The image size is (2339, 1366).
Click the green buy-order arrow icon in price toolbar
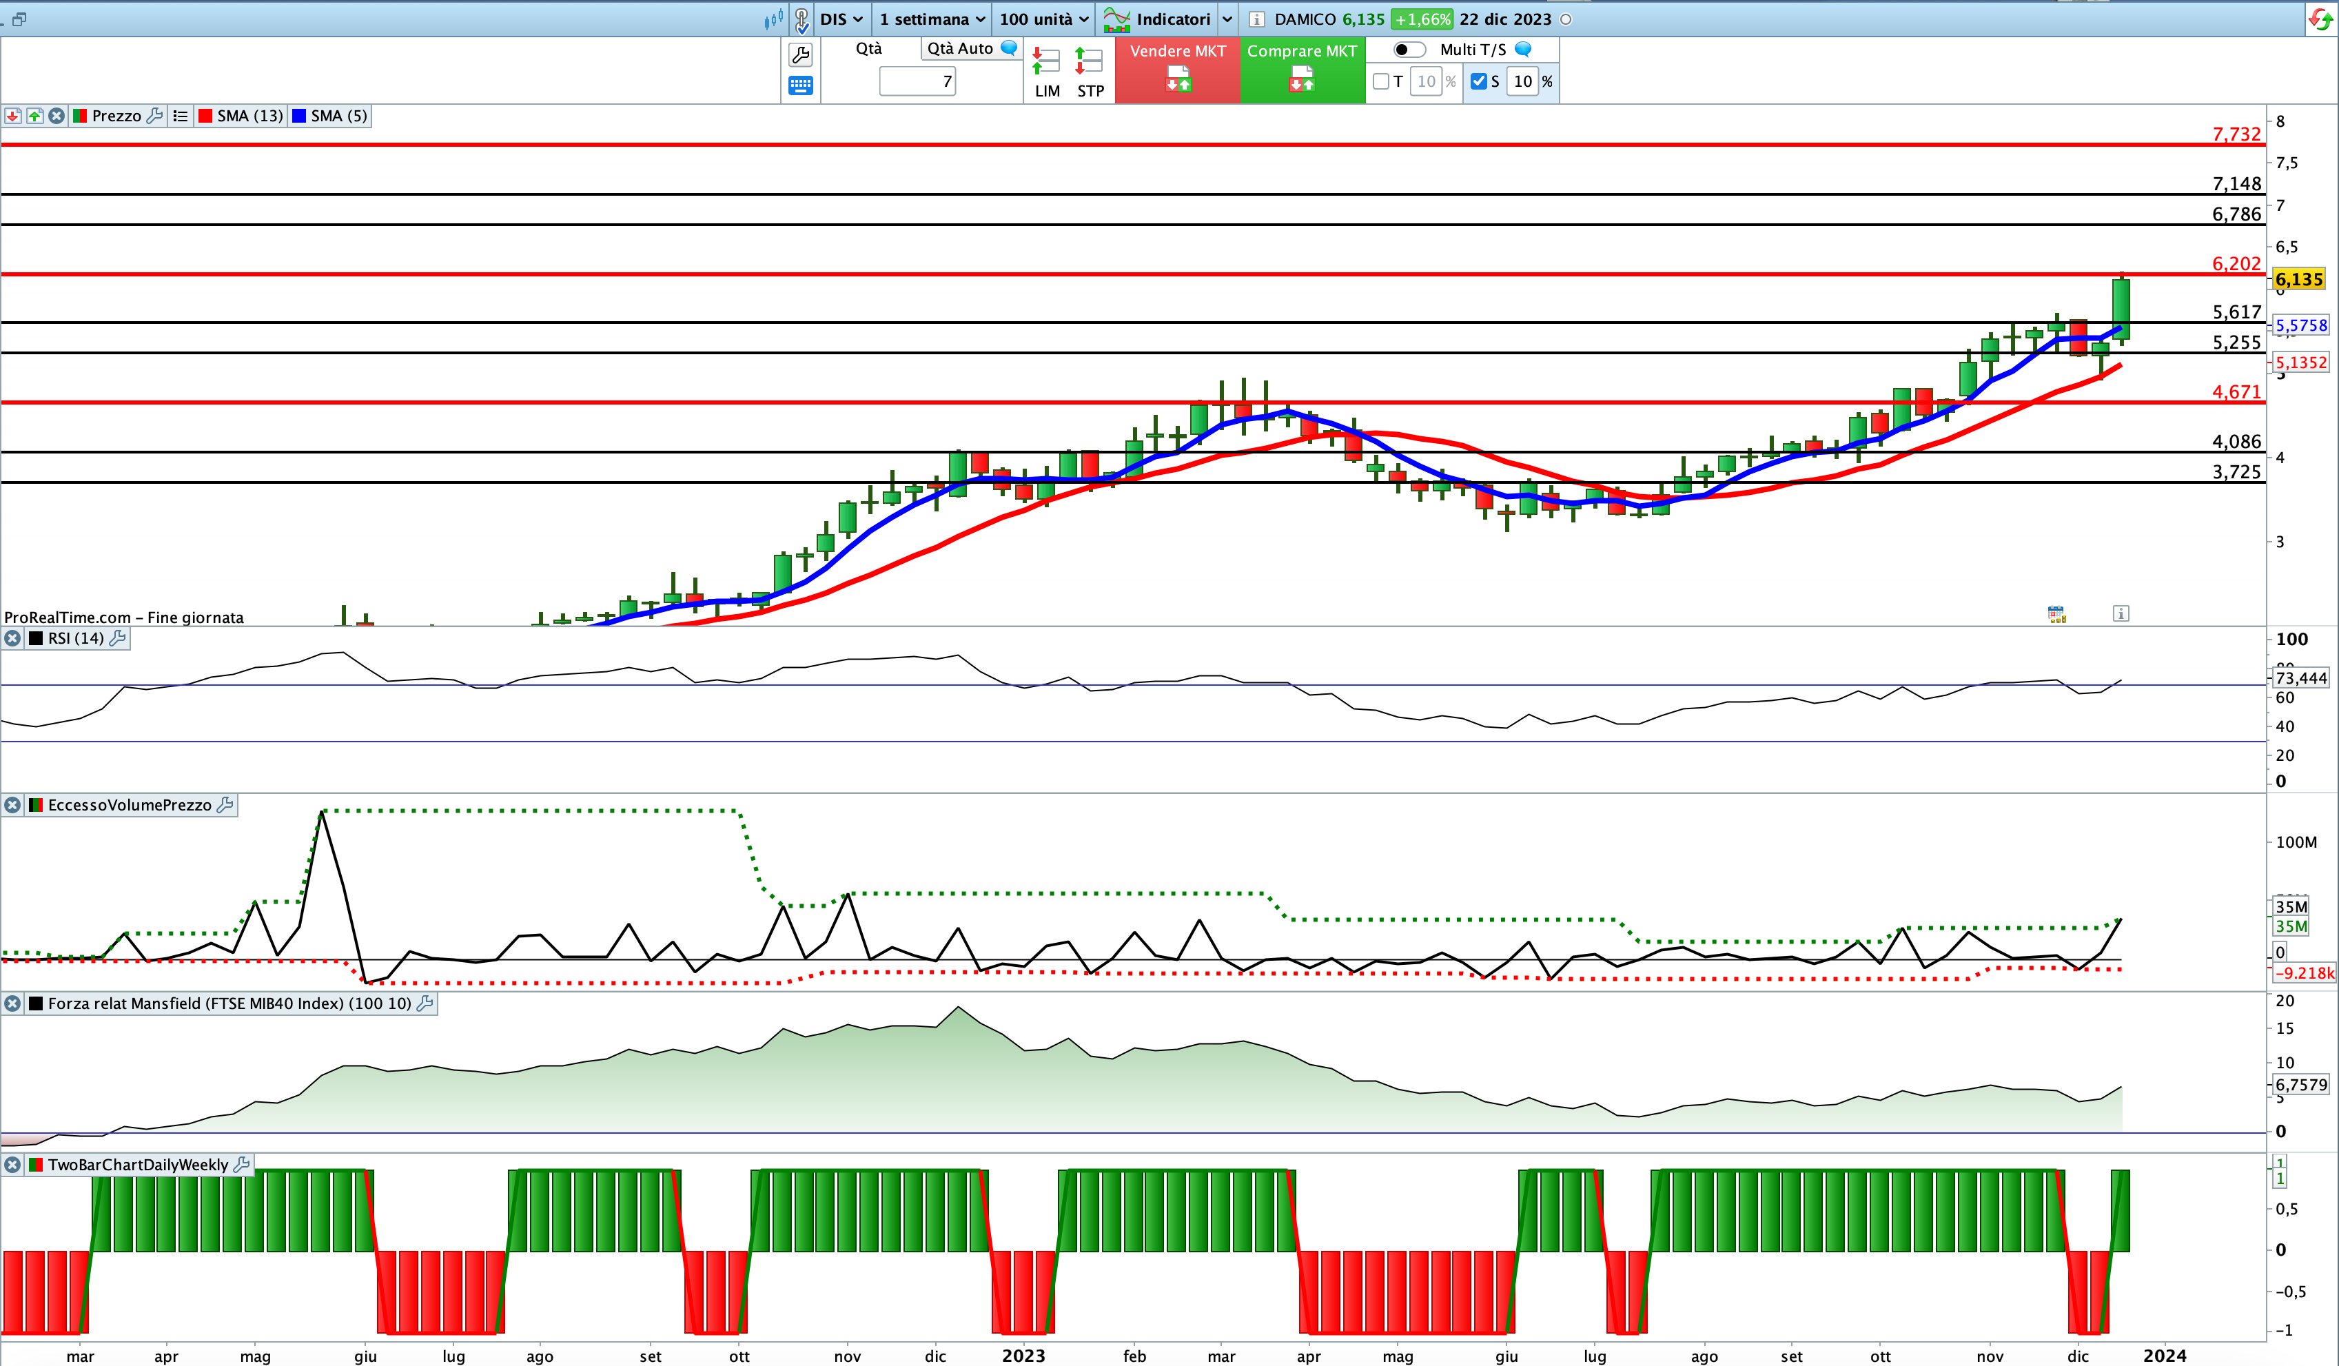click(35, 116)
